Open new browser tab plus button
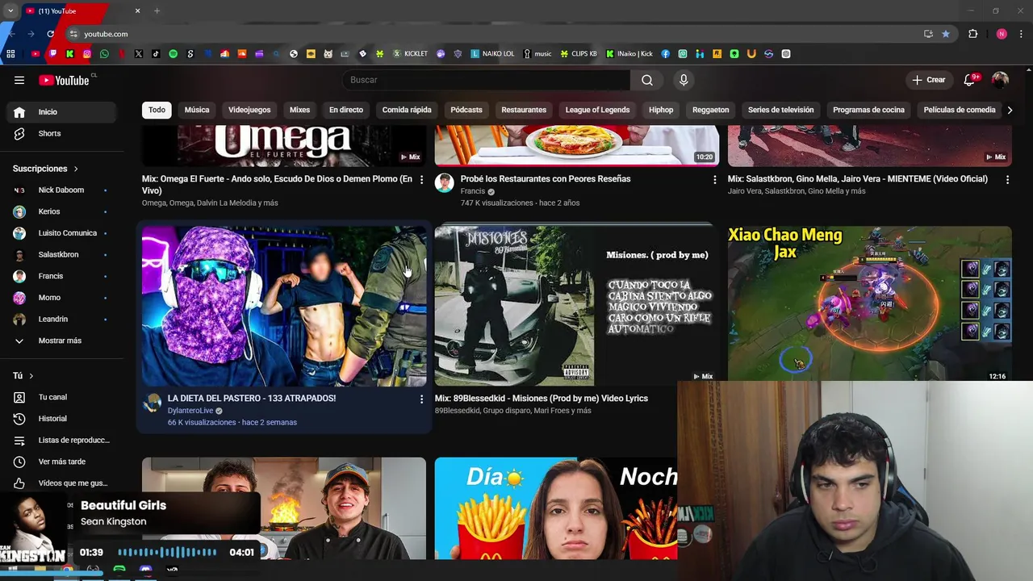Screen dimensions: 1033x581 click(157, 10)
